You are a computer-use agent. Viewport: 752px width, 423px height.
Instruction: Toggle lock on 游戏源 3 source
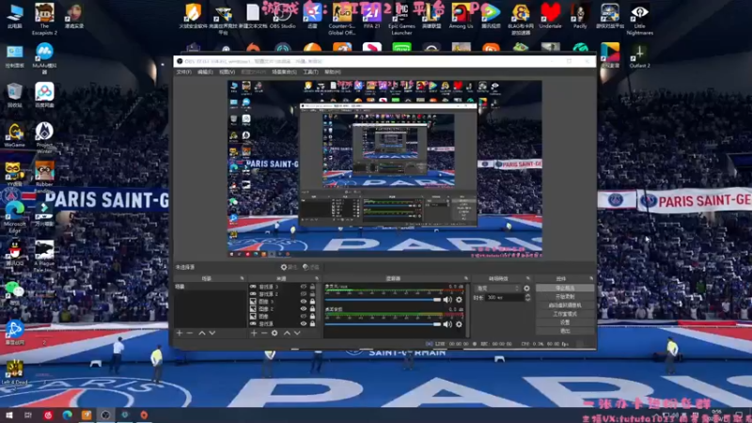click(313, 287)
